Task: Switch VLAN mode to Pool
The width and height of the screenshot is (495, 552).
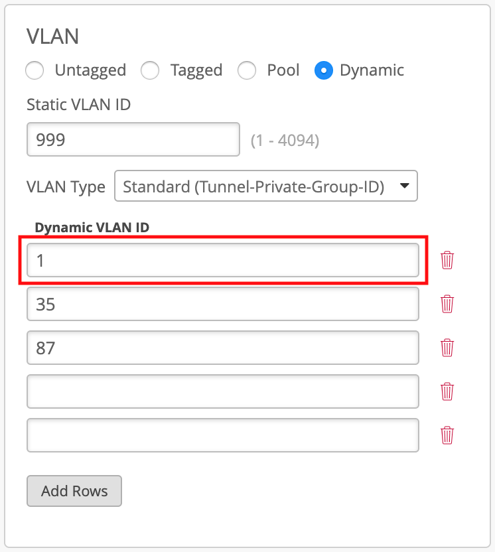Action: point(247,70)
